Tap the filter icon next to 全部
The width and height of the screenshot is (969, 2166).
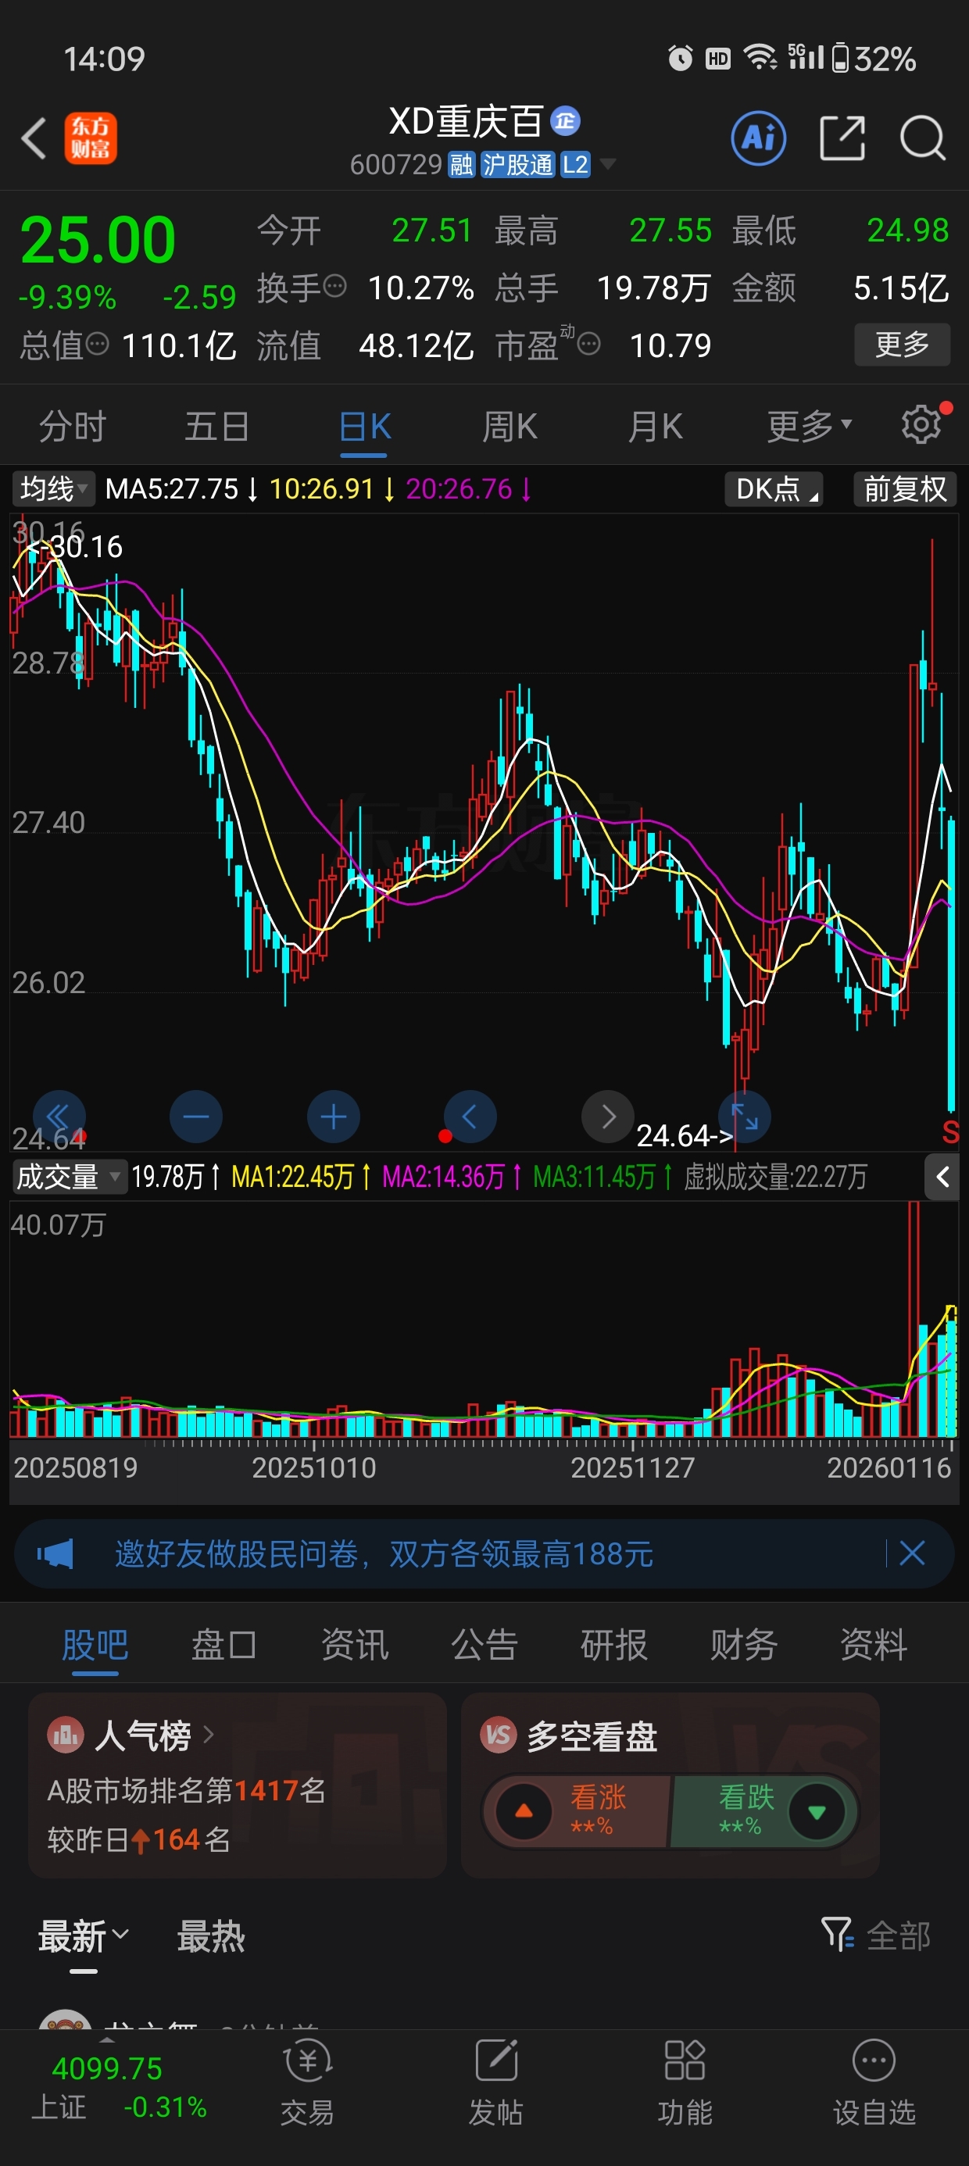[x=838, y=1934]
